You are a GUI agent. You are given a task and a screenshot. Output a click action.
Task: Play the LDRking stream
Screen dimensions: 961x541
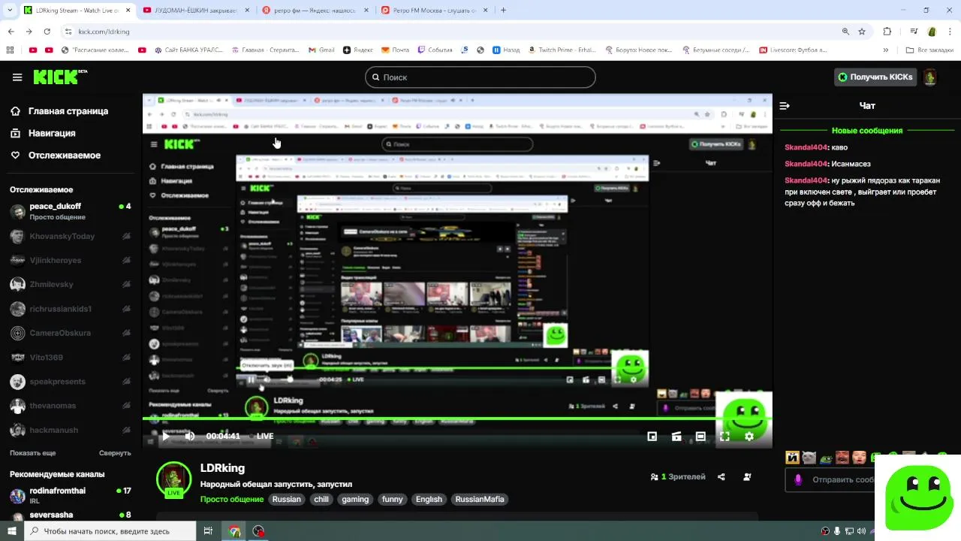click(x=166, y=436)
